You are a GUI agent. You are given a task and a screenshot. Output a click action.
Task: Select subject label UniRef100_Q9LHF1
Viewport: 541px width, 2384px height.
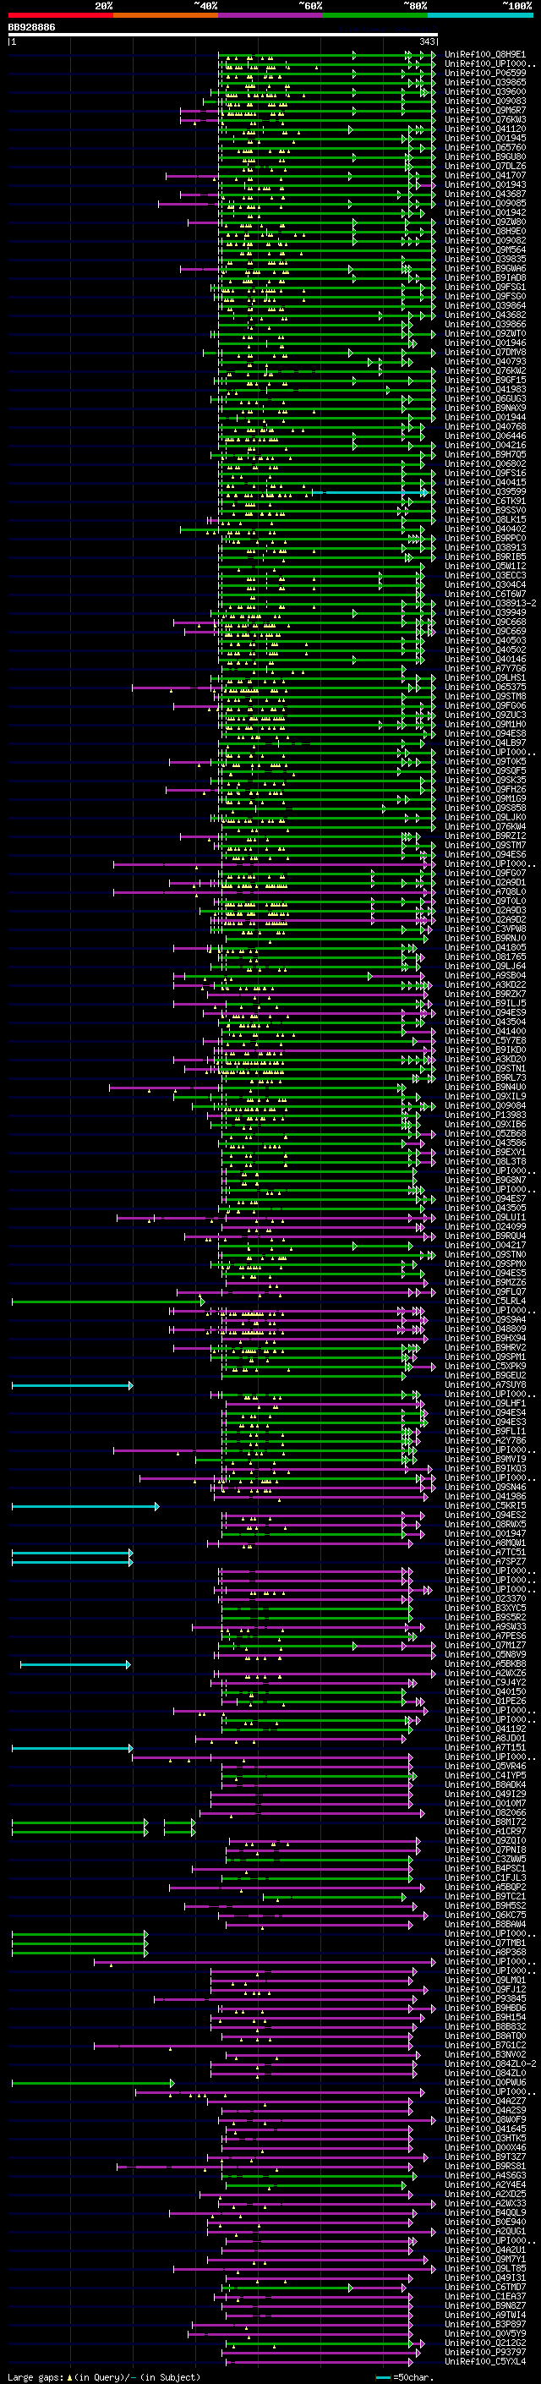(x=484, y=1404)
